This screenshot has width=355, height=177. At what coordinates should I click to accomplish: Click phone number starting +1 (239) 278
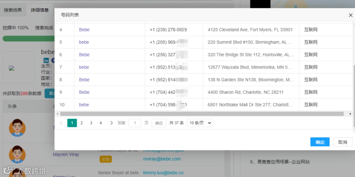pyautogui.click(x=168, y=30)
